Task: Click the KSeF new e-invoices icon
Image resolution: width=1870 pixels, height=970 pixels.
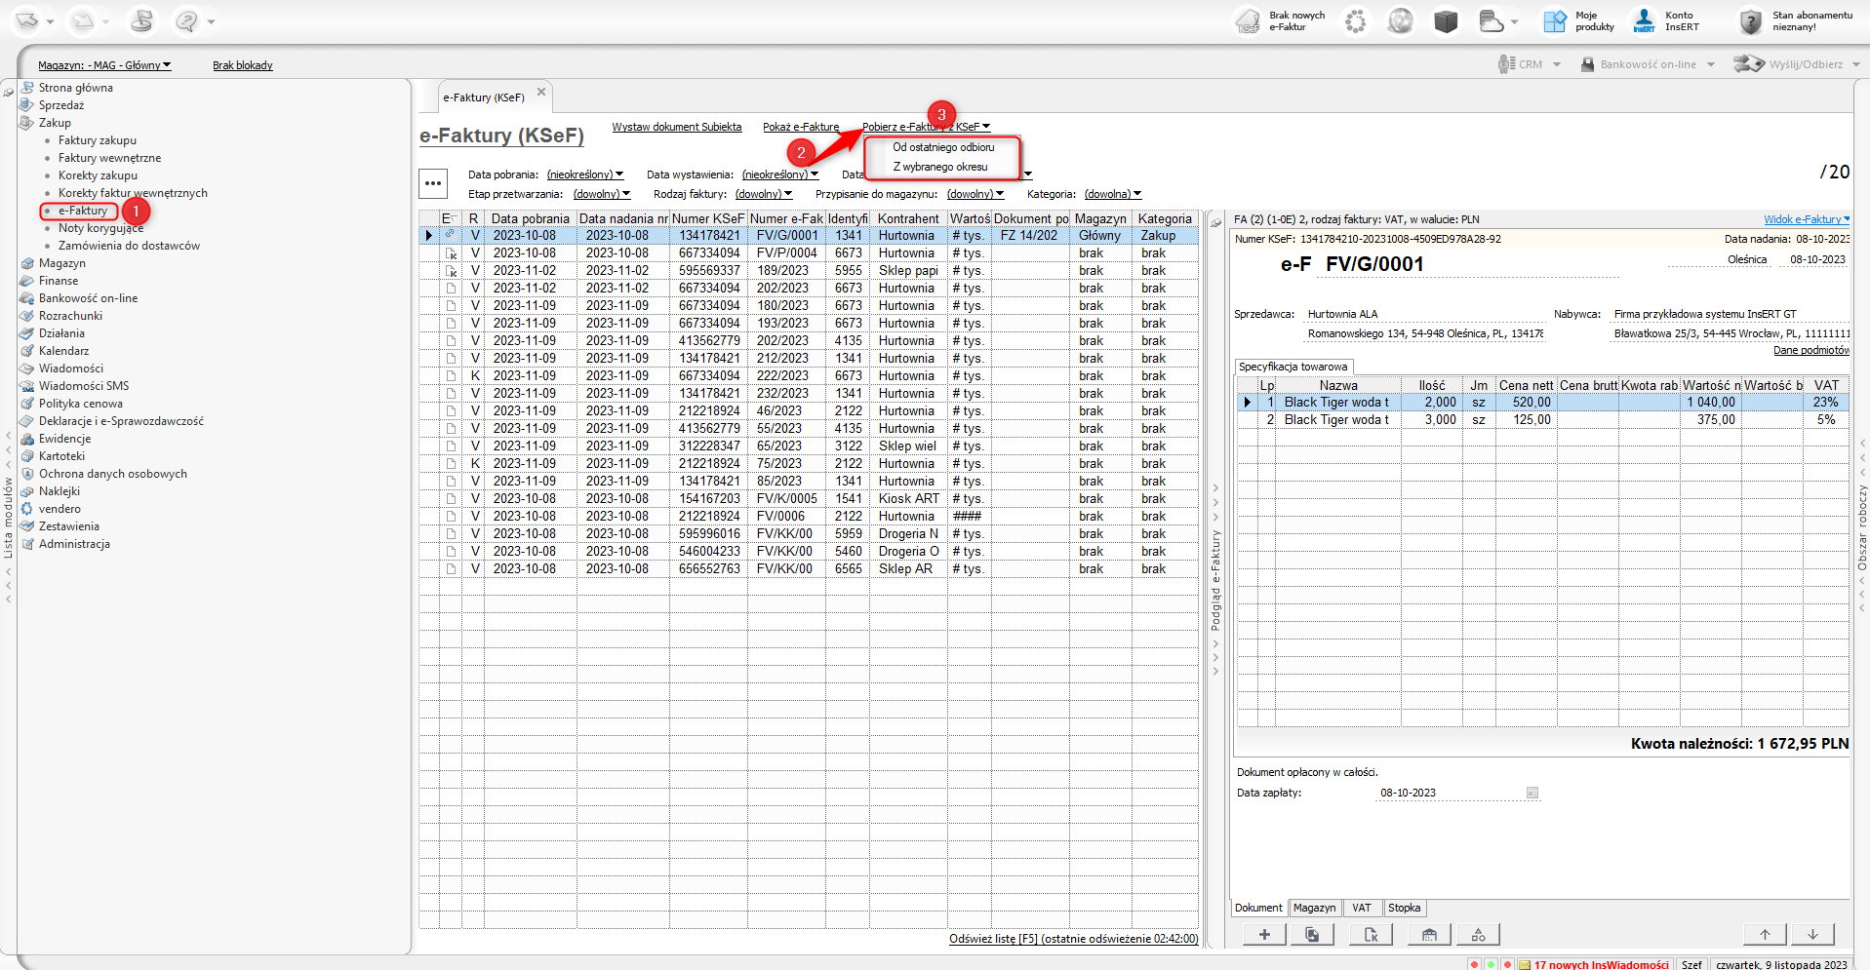Action: pos(1249,21)
